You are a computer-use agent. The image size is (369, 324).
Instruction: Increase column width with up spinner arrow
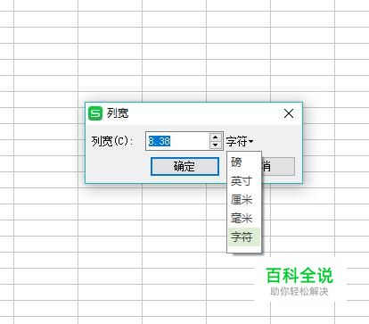click(216, 137)
